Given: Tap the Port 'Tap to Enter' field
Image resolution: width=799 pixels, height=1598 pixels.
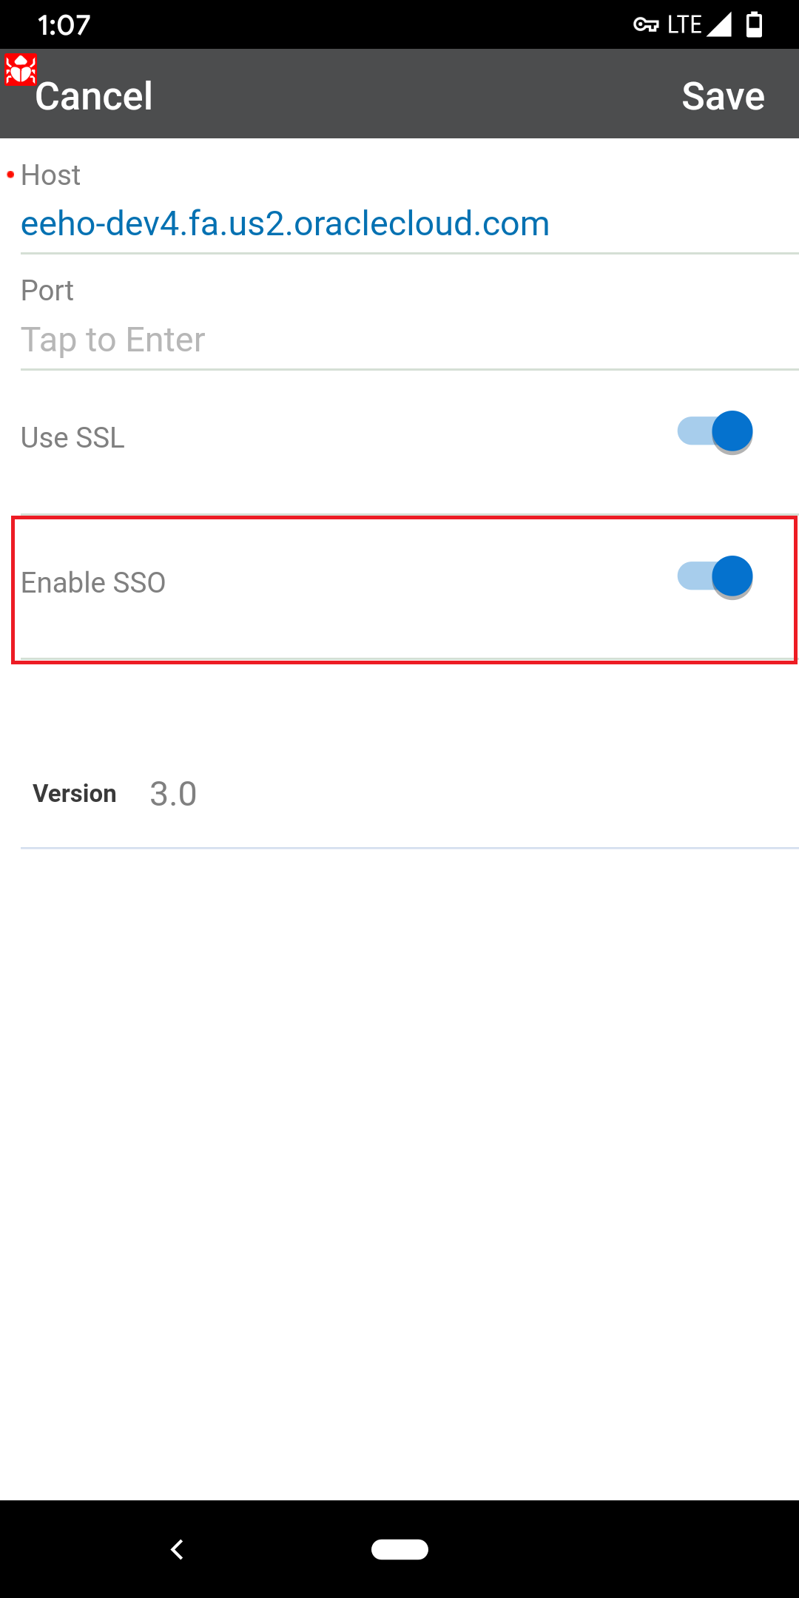Looking at the screenshot, I should [113, 340].
